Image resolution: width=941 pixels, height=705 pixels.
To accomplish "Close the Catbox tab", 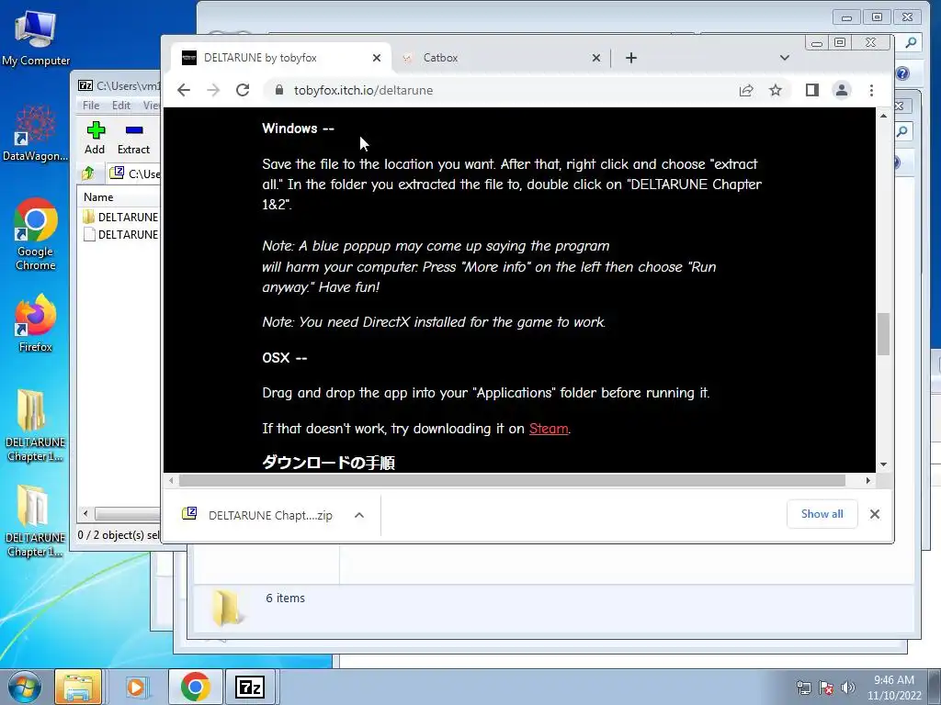I will point(595,58).
